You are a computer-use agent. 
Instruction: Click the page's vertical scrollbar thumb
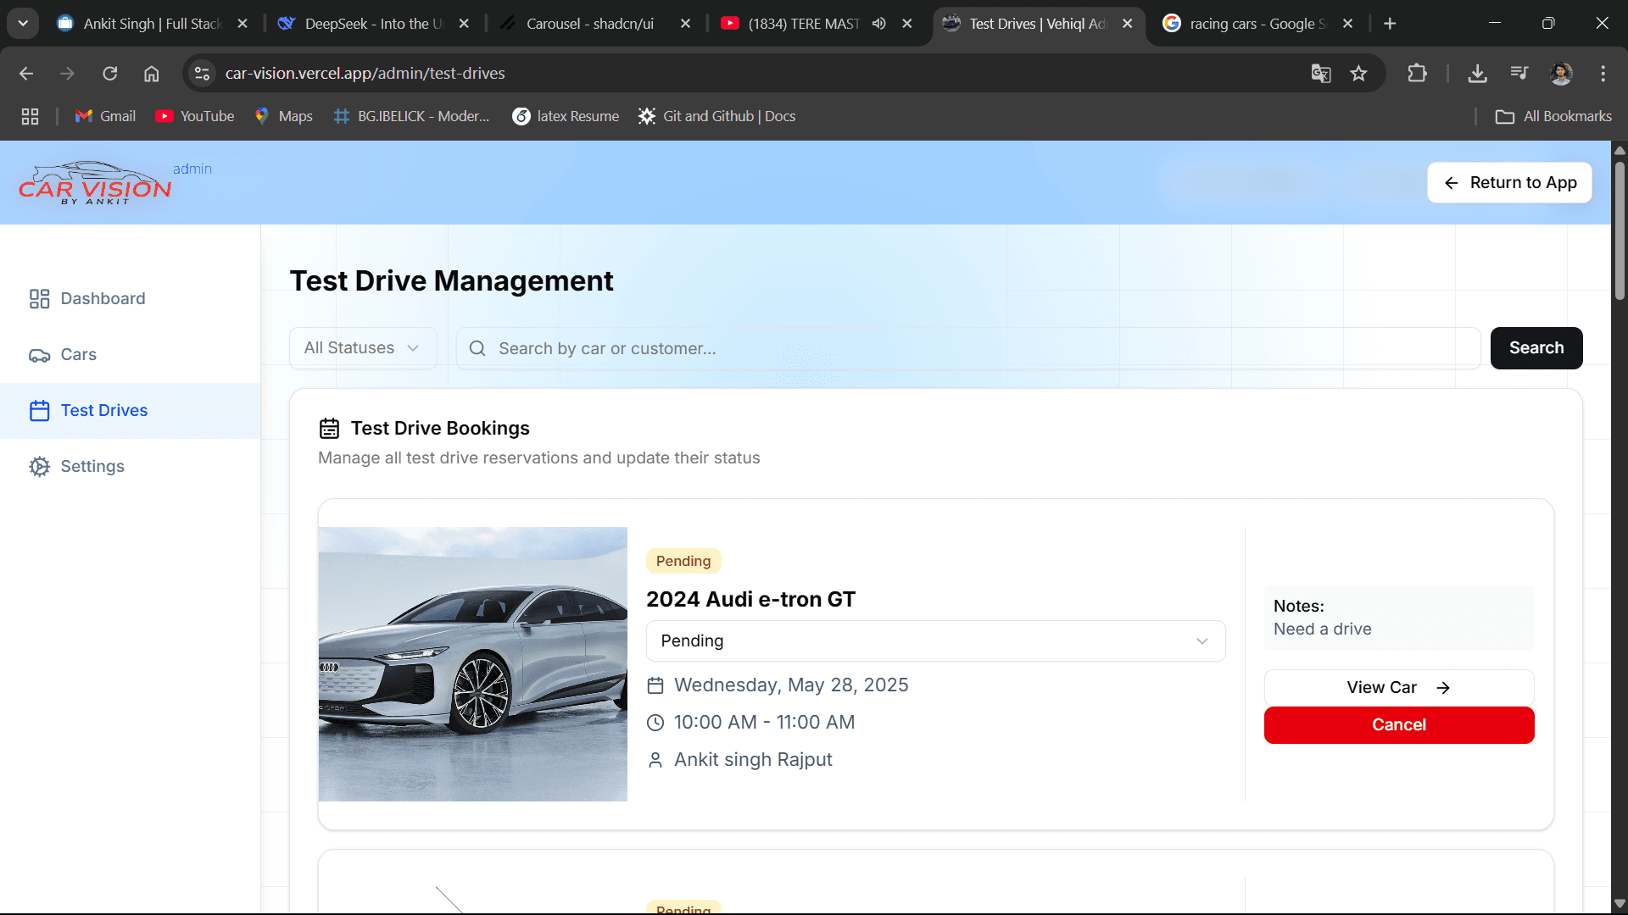click(x=1620, y=229)
